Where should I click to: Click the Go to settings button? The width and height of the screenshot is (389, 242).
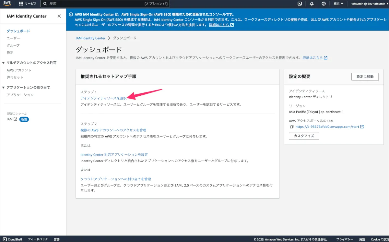(x=365, y=77)
